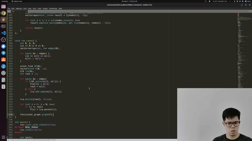This screenshot has width=252, height=141.
Task: Open the View menu
Action: tap(30, 9)
